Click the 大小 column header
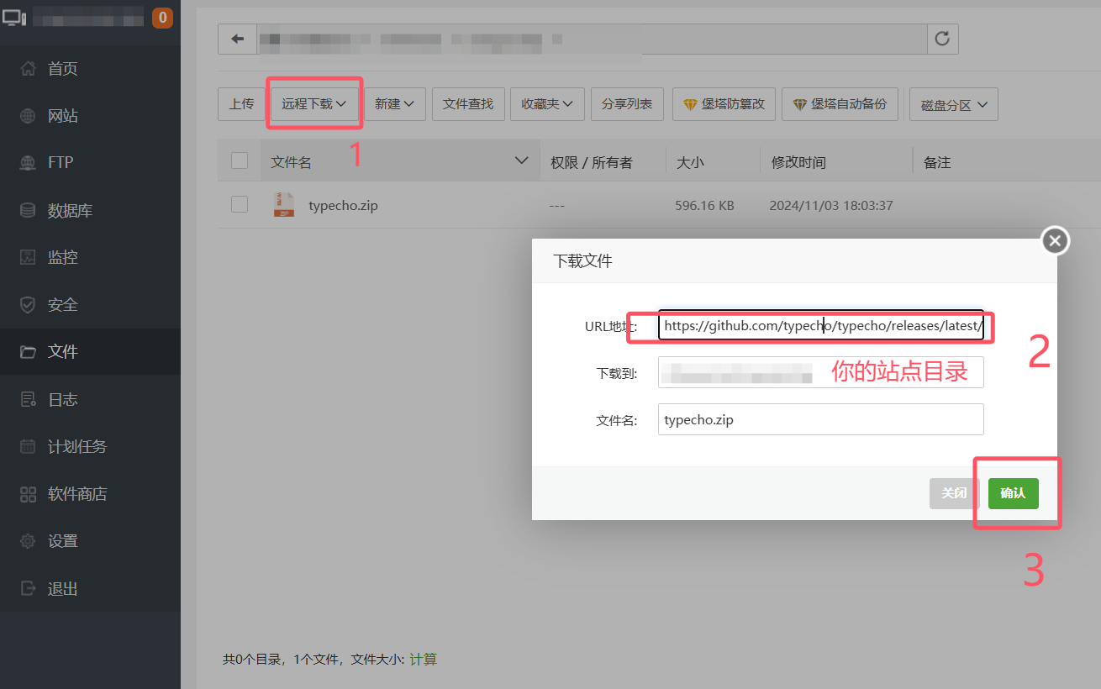1101x689 pixels. click(x=690, y=162)
